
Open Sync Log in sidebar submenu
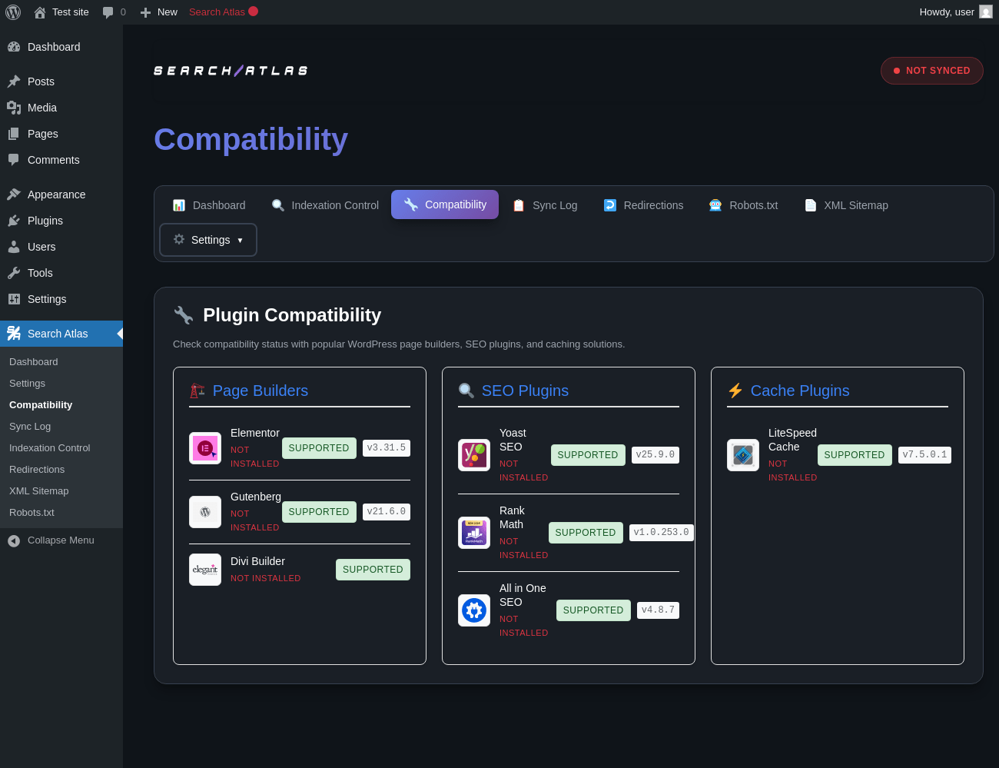pos(30,427)
